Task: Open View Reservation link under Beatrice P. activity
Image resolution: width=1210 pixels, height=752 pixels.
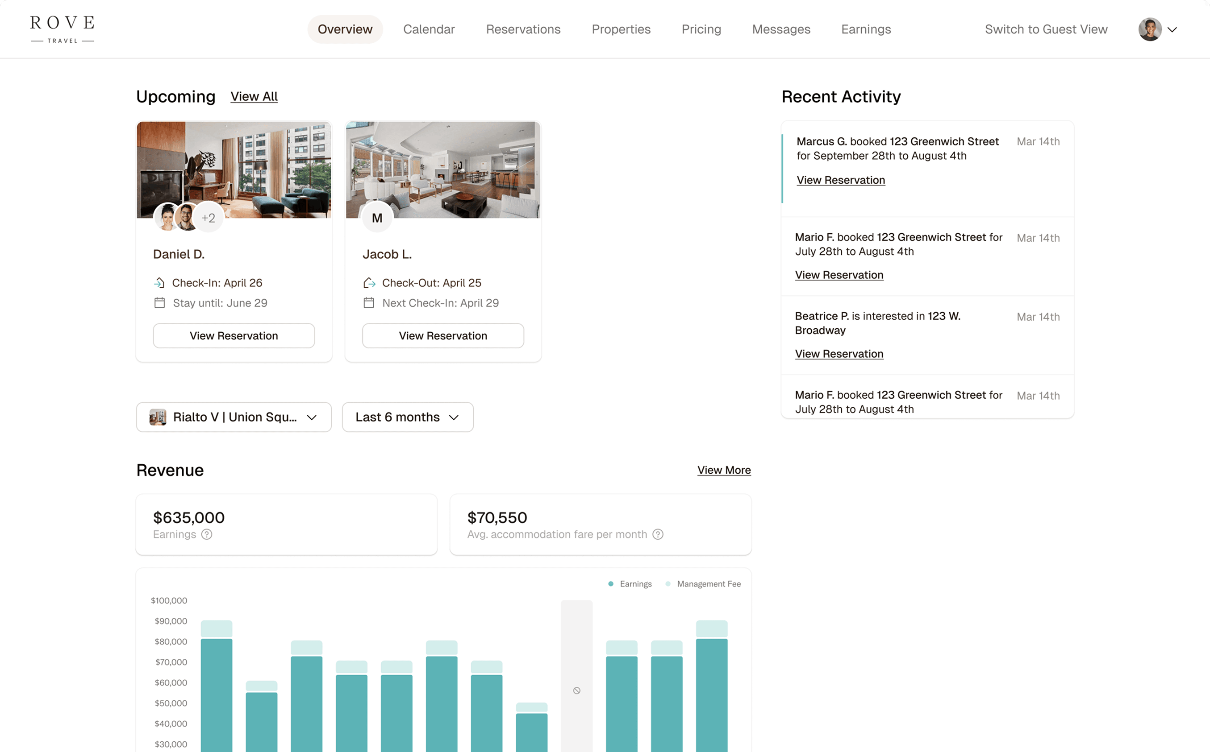Action: (839, 354)
